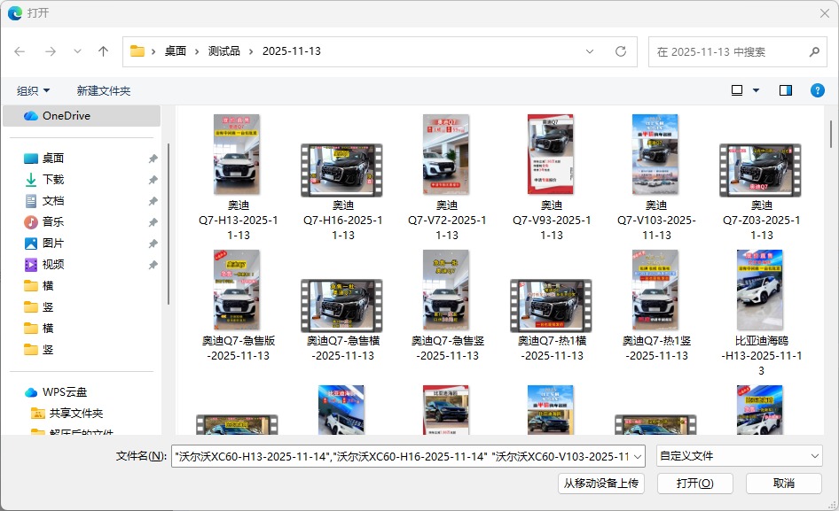Image resolution: width=839 pixels, height=511 pixels.
Task: Click the search magnifier icon
Action: pyautogui.click(x=814, y=52)
